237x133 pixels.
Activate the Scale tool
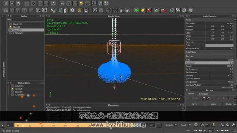pos(46,3)
